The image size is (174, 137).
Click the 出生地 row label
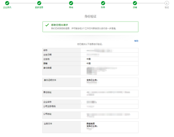(x=46, y=59)
